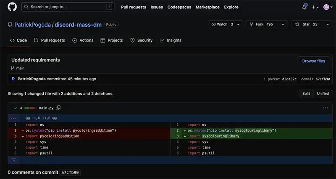Open the PatrickPogoda commit author link

pos(31,79)
